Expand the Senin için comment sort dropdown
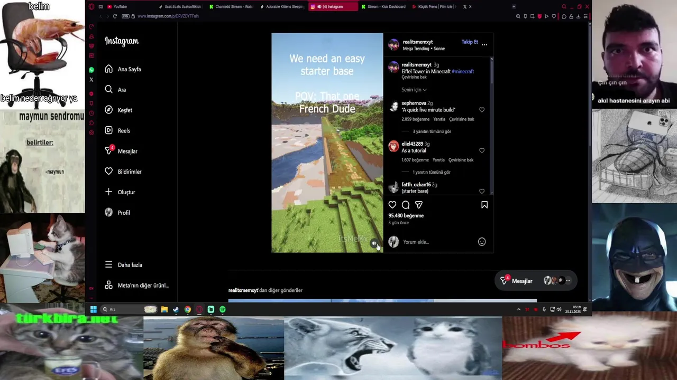Viewport: 677px width, 380px height. click(x=414, y=90)
